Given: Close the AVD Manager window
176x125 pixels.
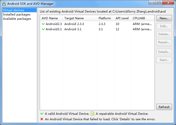Looking at the screenshot, I should (168, 3).
